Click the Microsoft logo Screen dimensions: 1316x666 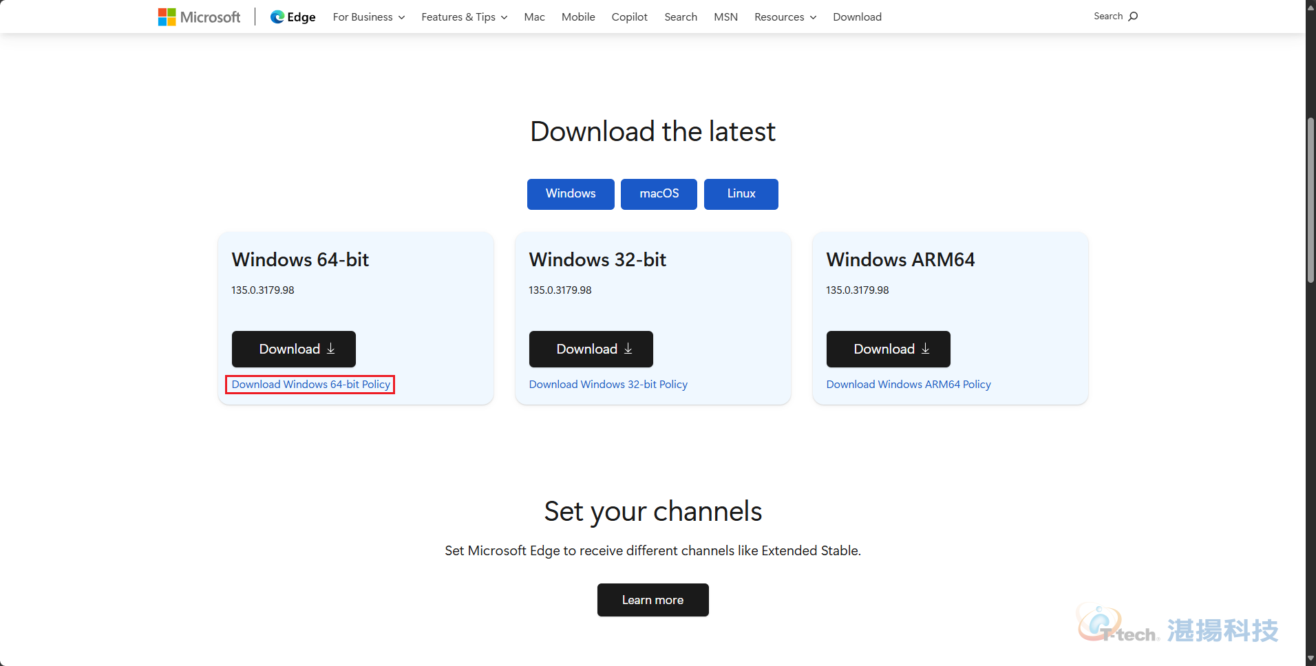pos(199,17)
